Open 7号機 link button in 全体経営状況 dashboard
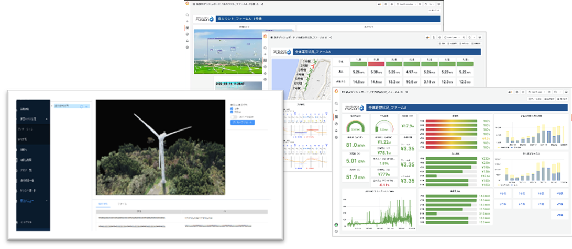 (x=540, y=205)
